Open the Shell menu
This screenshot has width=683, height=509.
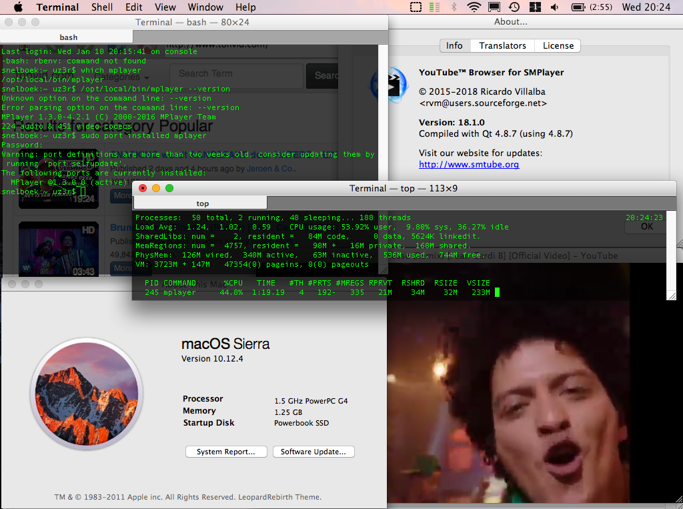[x=102, y=7]
